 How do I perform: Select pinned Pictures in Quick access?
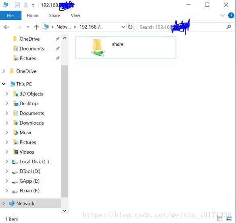(28, 58)
